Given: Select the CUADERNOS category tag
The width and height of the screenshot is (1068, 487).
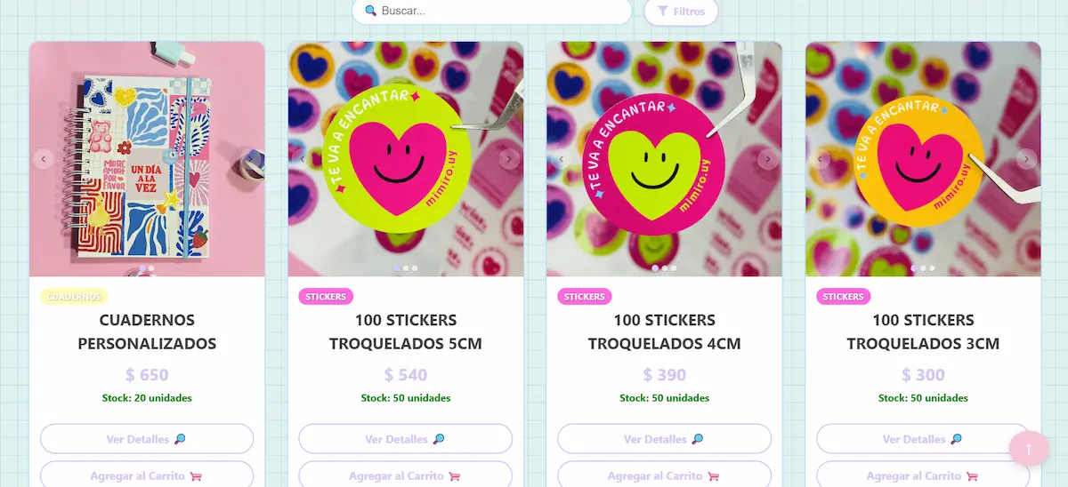Looking at the screenshot, I should click(x=74, y=297).
